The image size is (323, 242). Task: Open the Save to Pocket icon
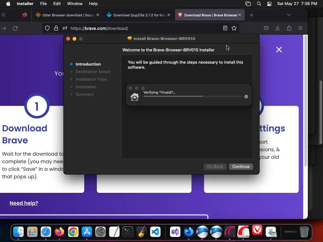pos(266,28)
